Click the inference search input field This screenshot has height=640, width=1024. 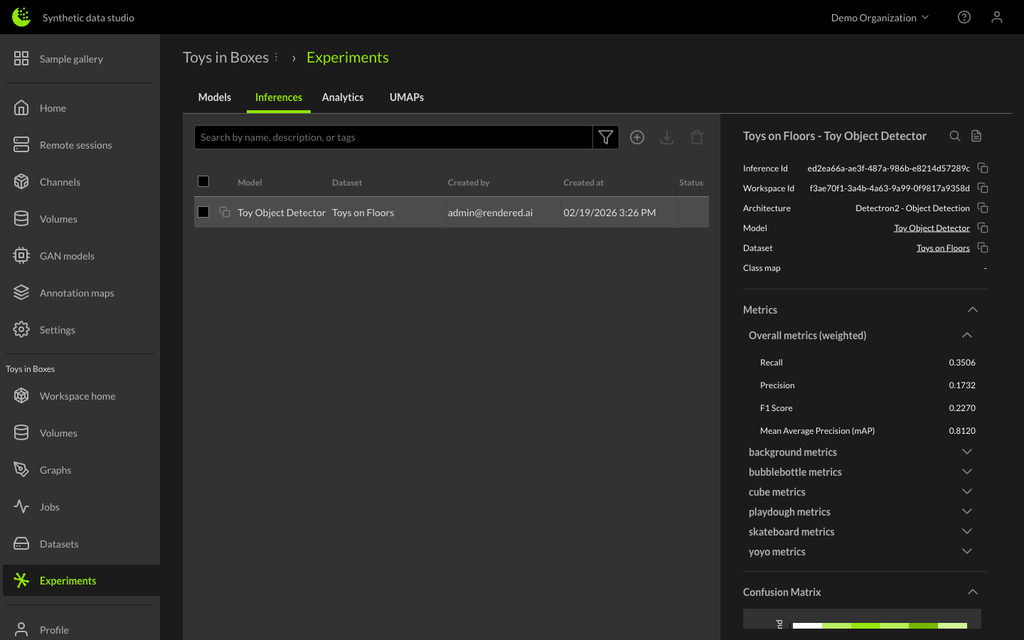tap(393, 137)
